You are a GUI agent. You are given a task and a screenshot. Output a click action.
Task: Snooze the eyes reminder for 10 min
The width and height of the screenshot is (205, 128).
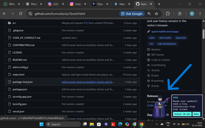coord(182,114)
